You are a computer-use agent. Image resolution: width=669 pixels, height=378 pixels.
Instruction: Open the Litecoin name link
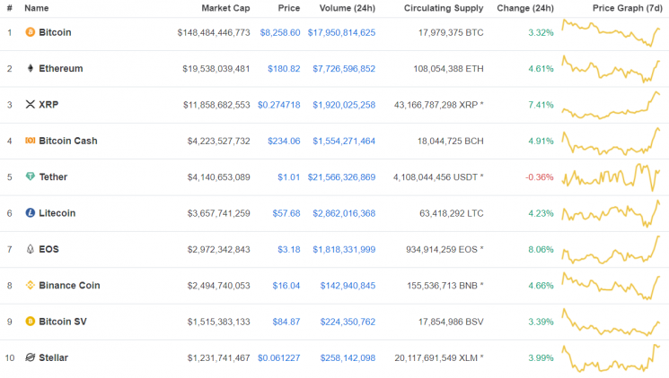(57, 213)
